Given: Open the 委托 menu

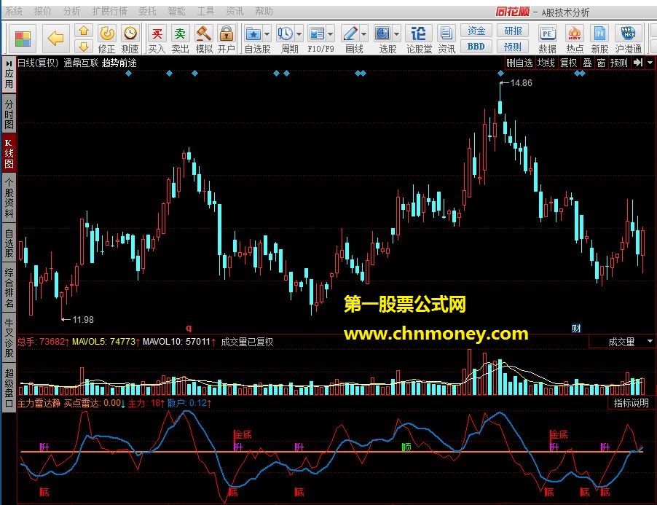Looking at the screenshot, I should point(147,12).
